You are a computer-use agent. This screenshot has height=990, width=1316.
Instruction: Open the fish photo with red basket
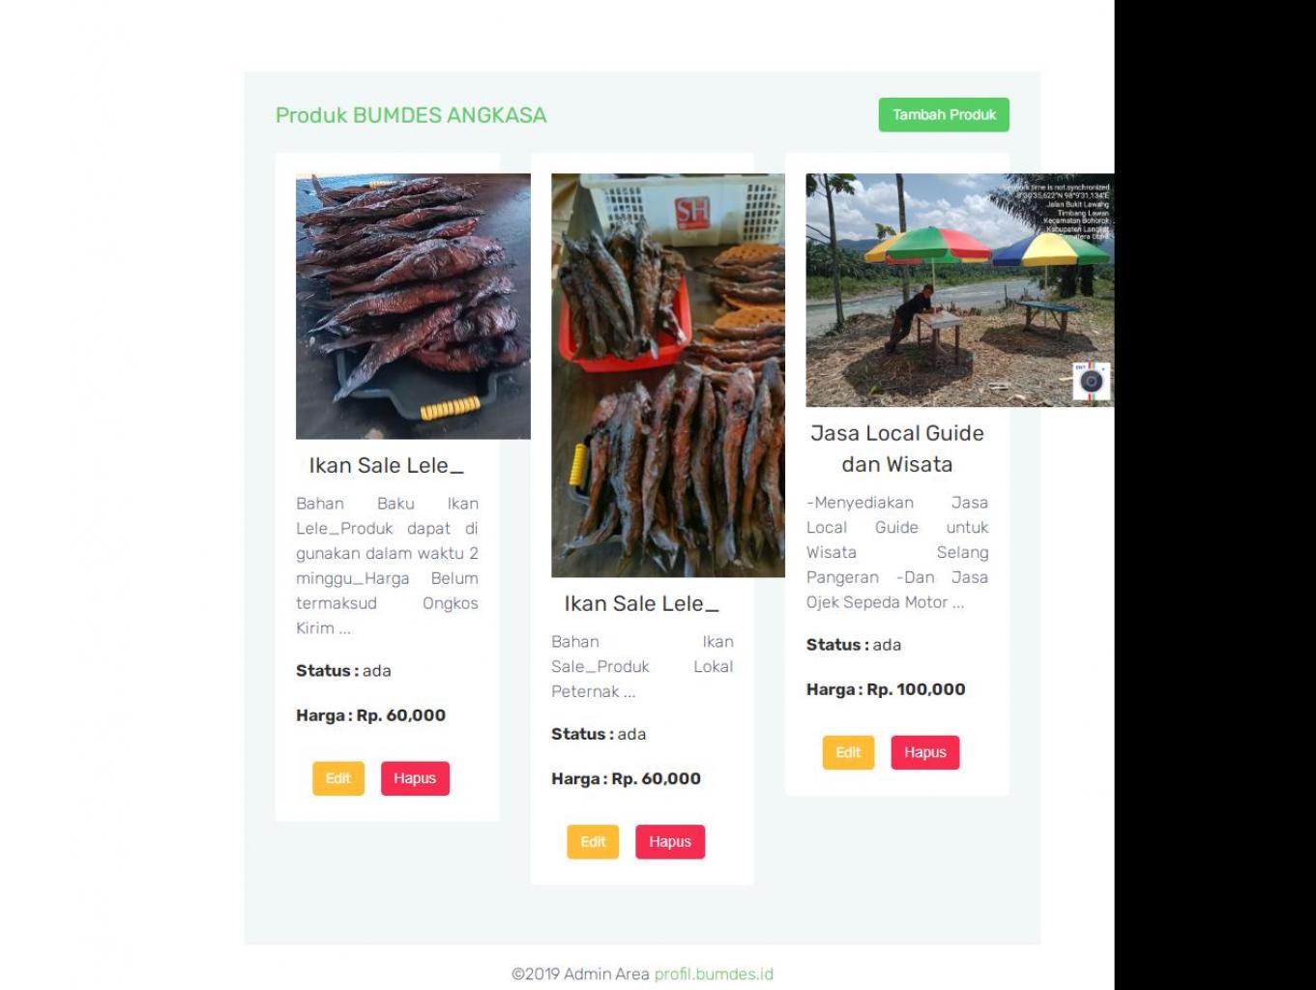tap(667, 375)
